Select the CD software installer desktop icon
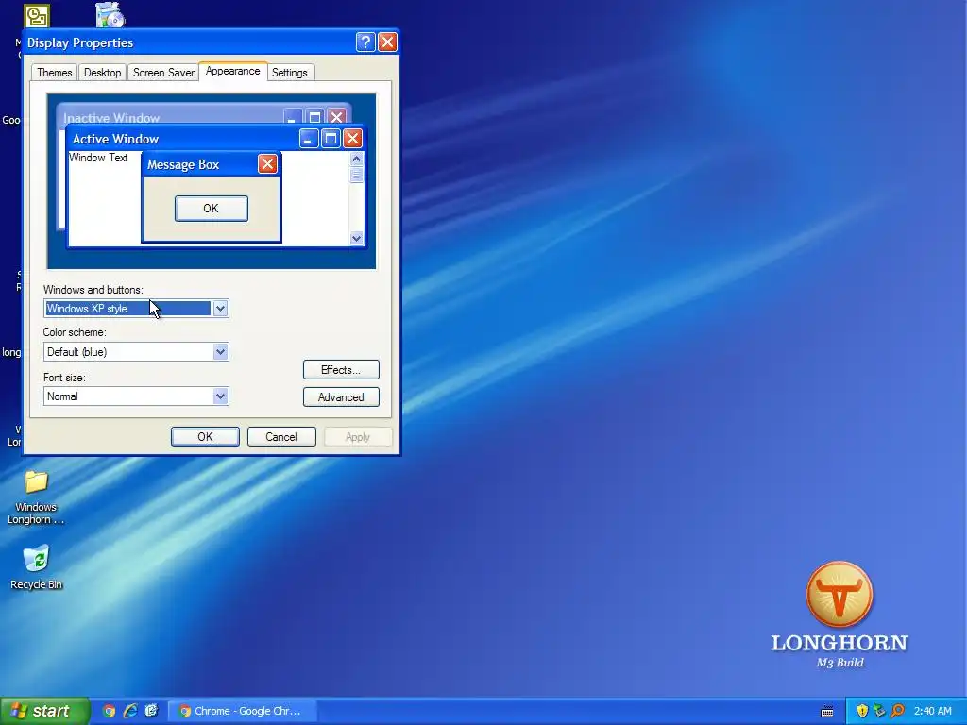 (x=110, y=15)
